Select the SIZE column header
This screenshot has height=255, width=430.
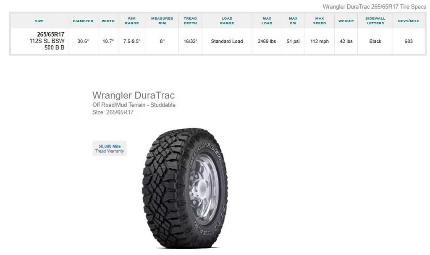pos(39,21)
